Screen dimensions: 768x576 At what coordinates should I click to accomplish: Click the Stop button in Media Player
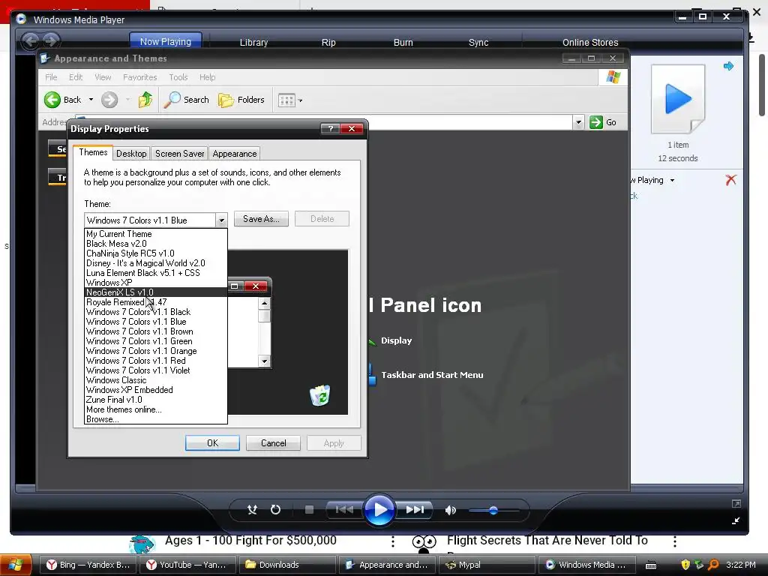click(309, 510)
